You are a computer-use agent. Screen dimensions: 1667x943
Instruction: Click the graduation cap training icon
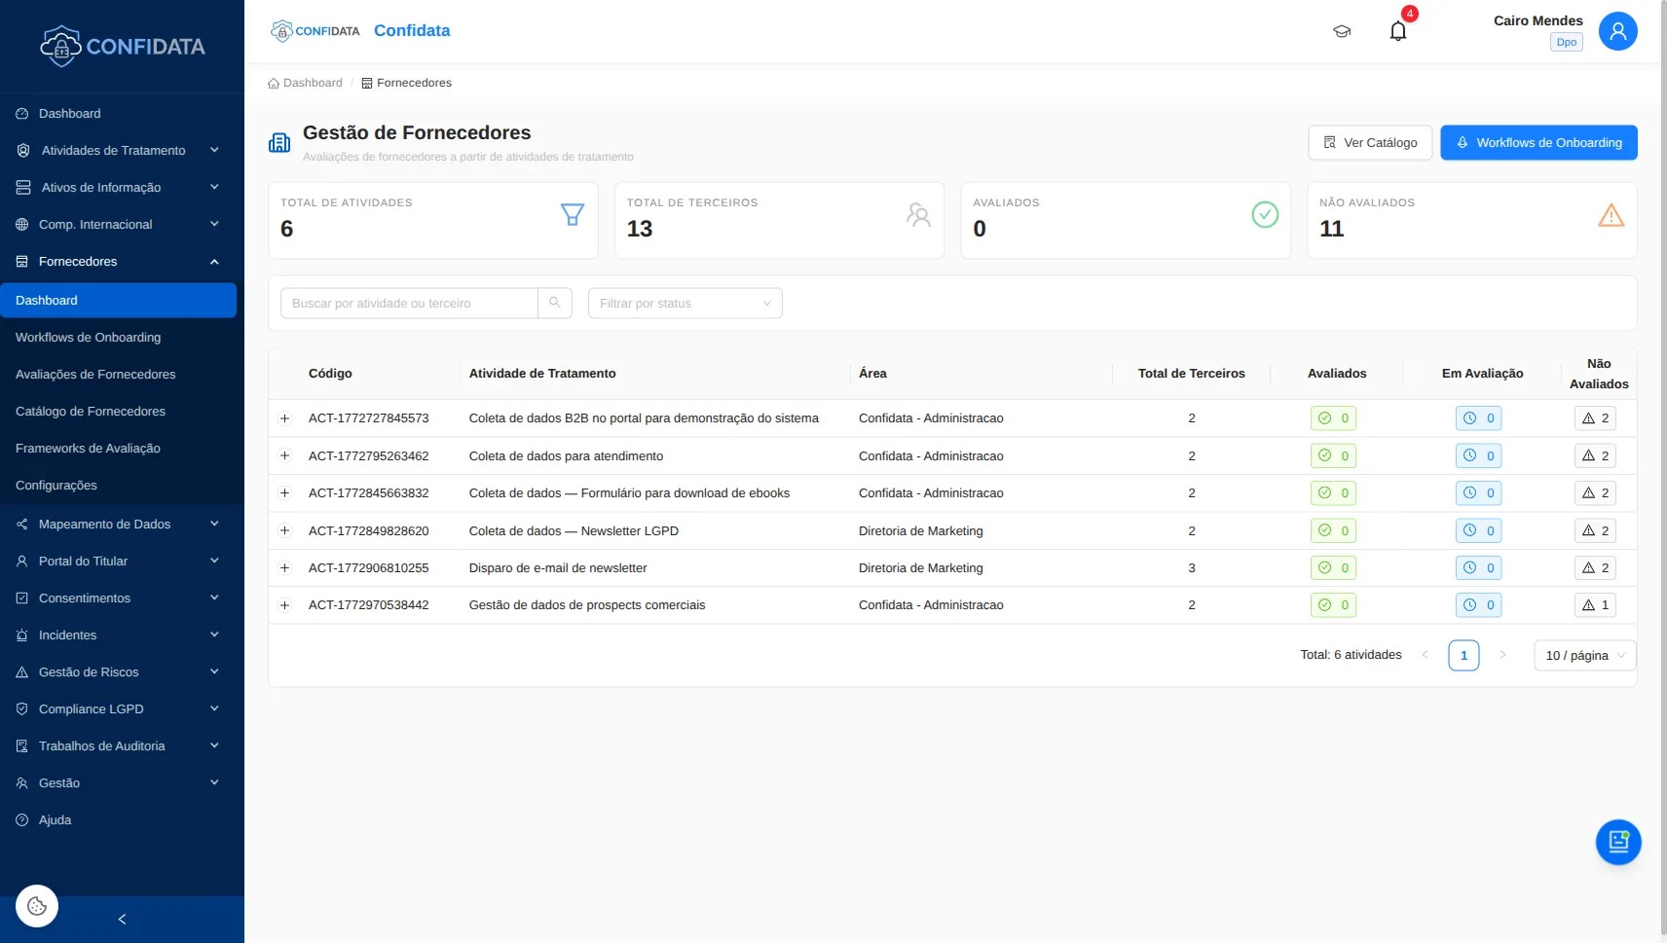1341,31
